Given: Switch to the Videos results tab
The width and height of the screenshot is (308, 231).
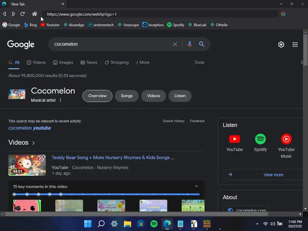Looking at the screenshot, I should [x=36, y=63].
